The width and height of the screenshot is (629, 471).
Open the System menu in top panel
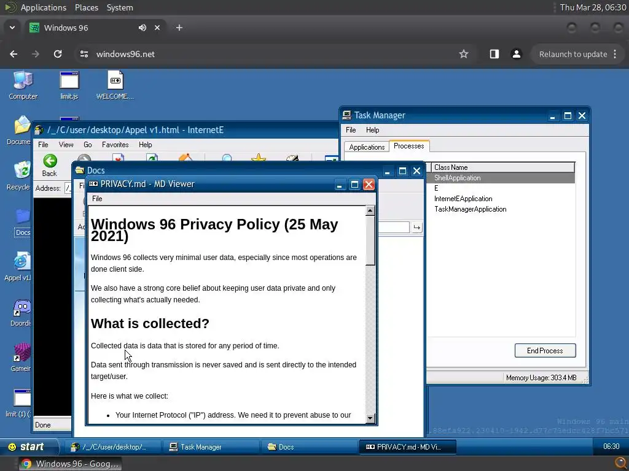(120, 7)
